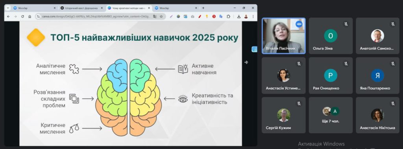
Task: Open the translate page icon
Action: tap(155, 17)
